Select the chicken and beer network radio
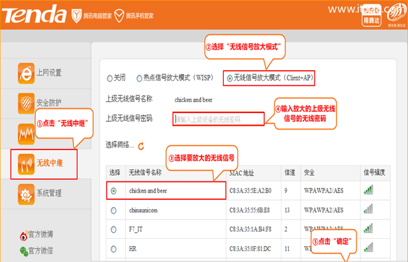The height and width of the screenshot is (262, 408). pyautogui.click(x=113, y=191)
